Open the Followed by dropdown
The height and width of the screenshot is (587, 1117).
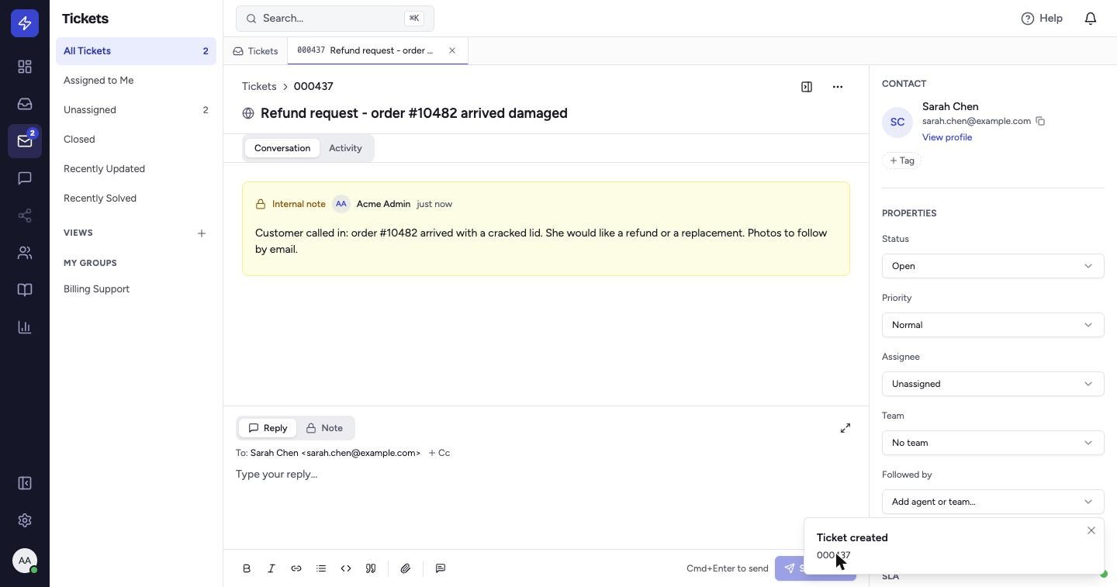click(x=993, y=502)
